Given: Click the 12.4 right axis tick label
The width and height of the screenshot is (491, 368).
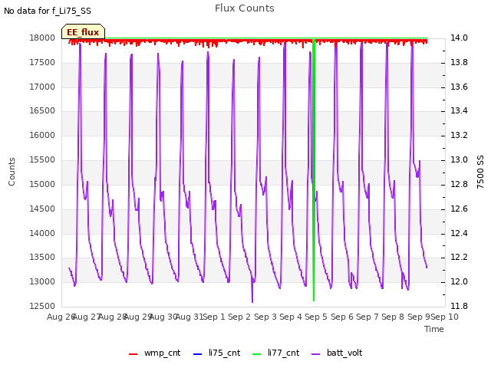Looking at the screenshot, I should click(x=459, y=233).
